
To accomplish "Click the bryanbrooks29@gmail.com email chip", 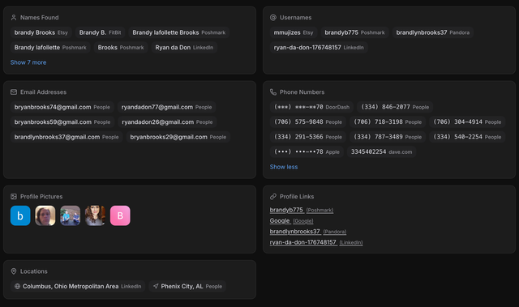I will tap(178, 137).
